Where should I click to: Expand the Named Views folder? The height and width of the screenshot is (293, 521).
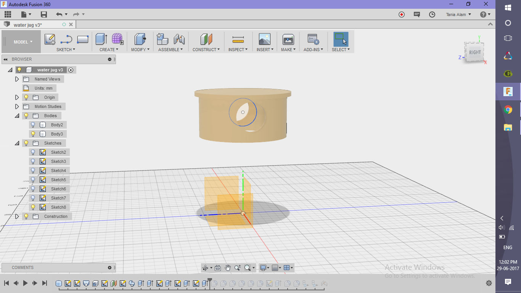(x=17, y=79)
